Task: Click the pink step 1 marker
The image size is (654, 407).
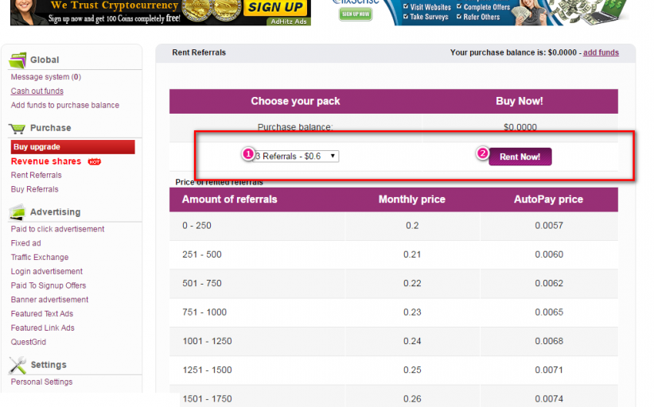Action: (247, 154)
